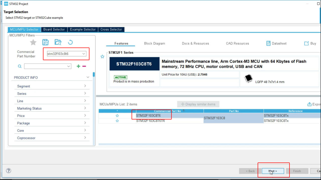Viewport: 321px width, 180px height.
Task: Switch to Board Selector tab
Action: point(54,29)
